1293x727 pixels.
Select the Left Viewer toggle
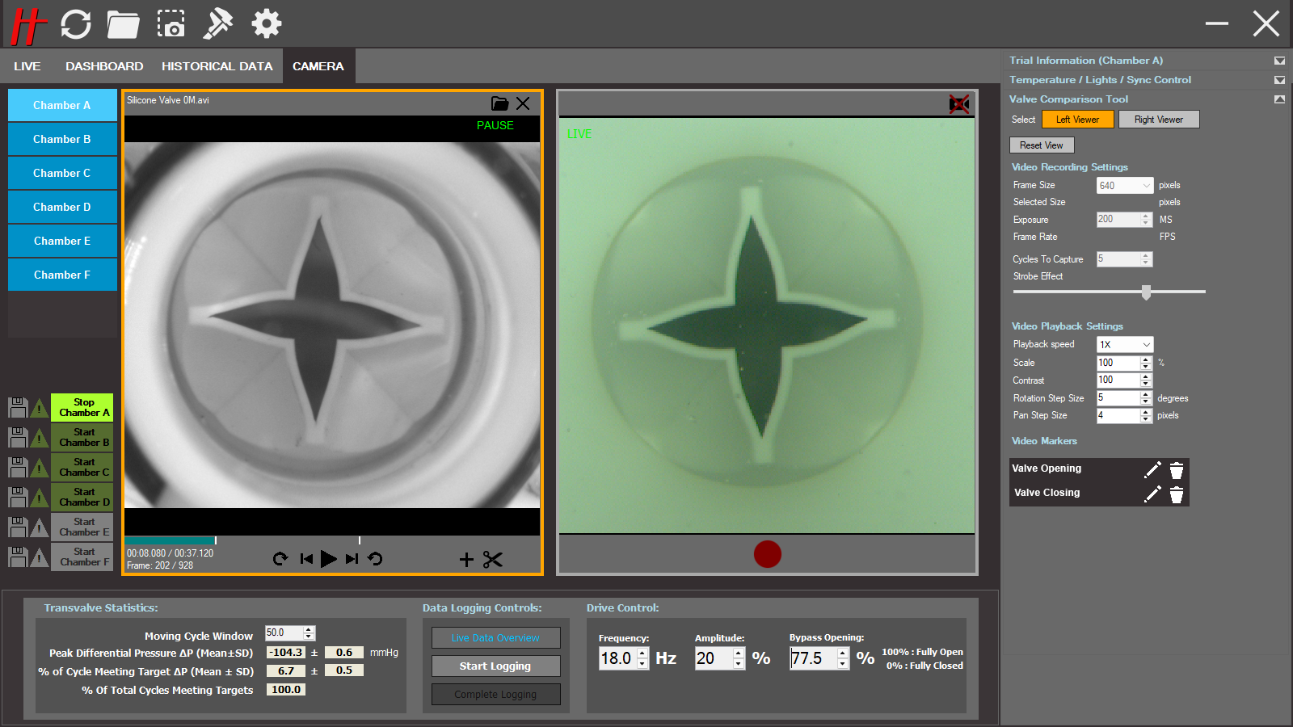point(1077,120)
